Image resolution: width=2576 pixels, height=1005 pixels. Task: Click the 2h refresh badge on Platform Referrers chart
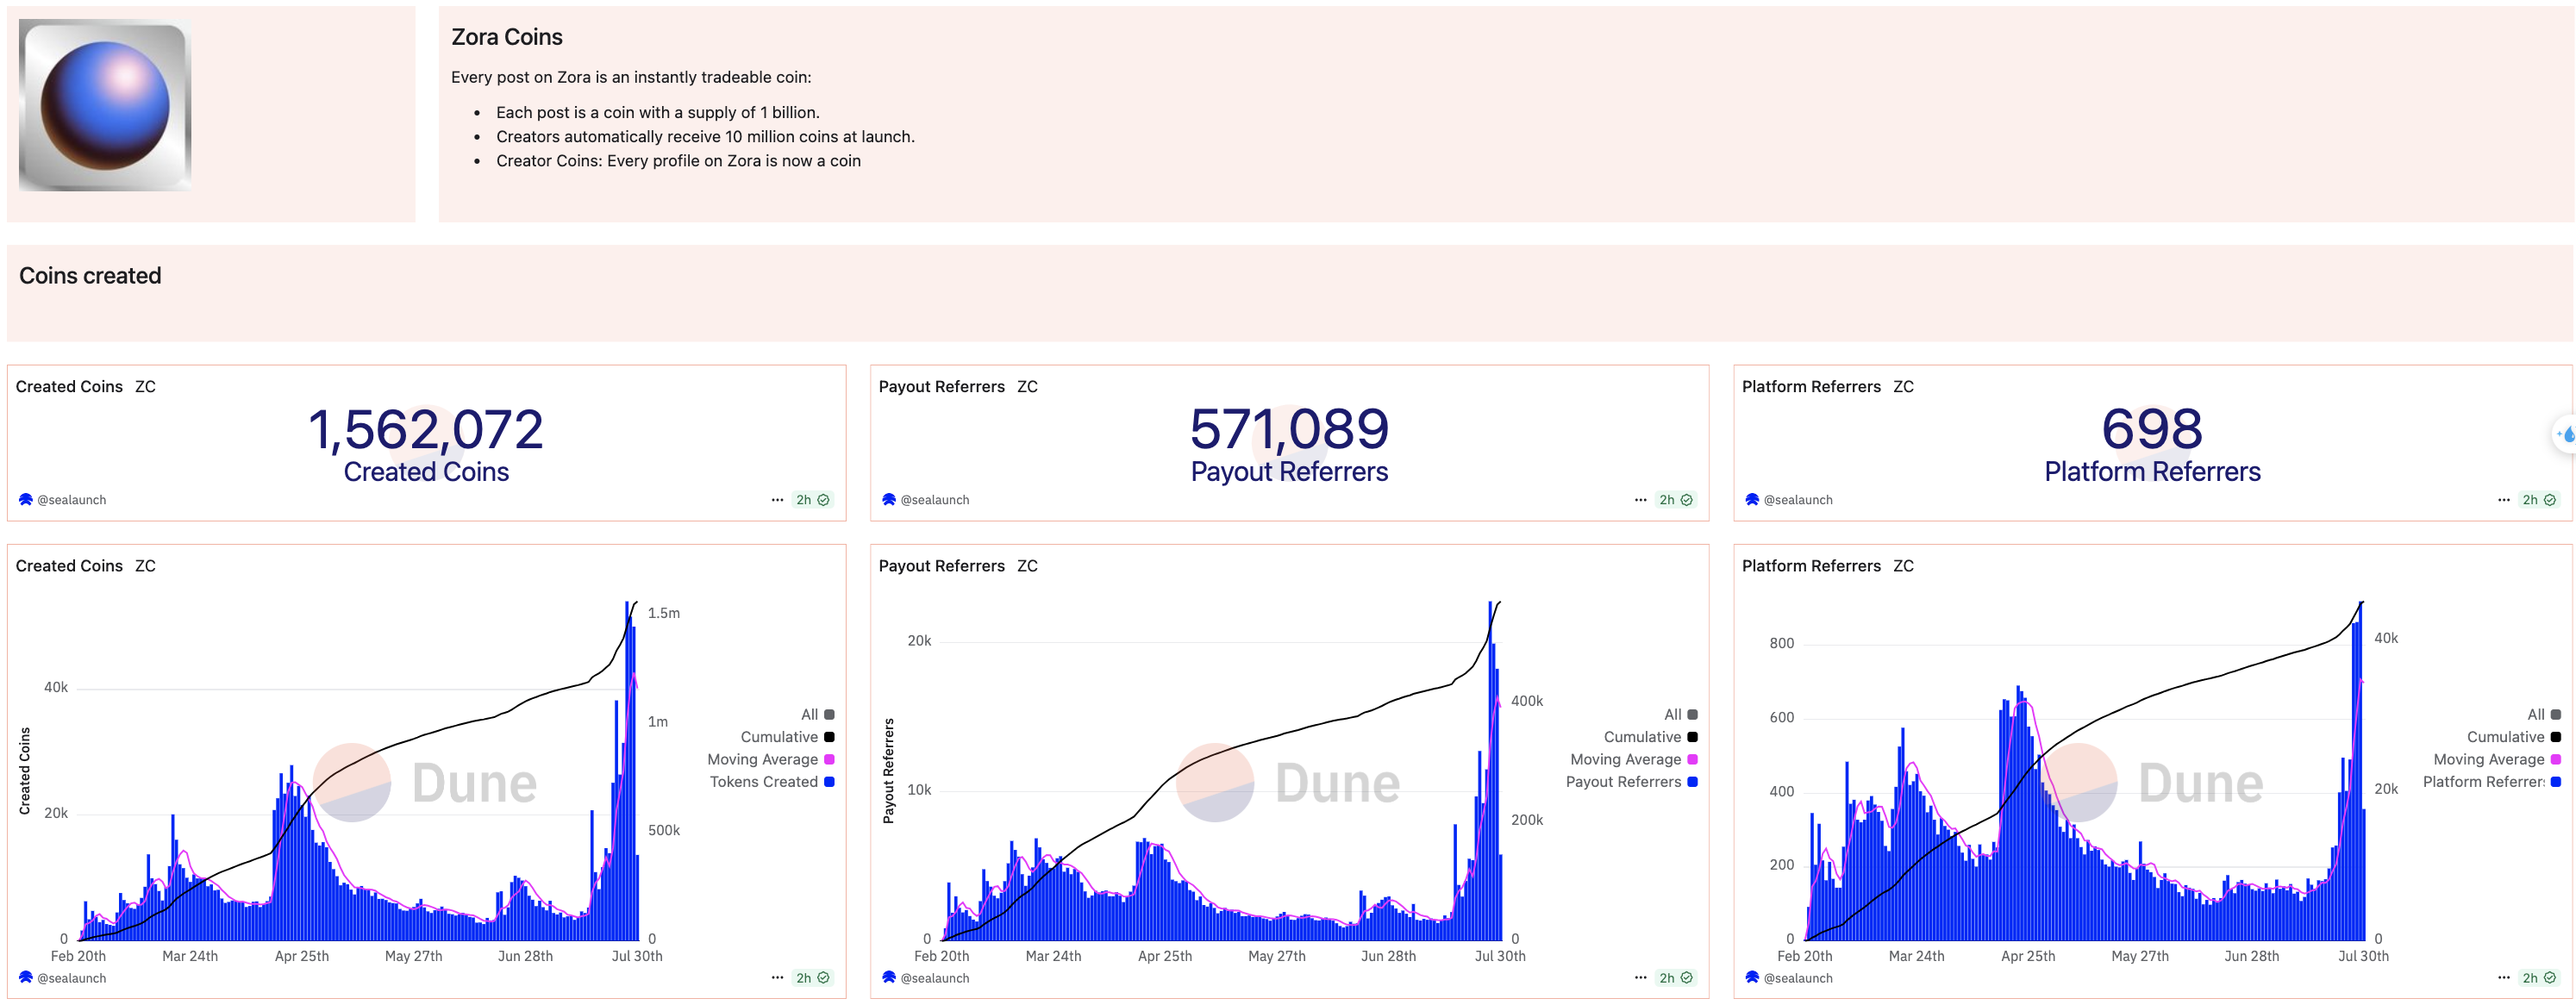[x=2539, y=978]
